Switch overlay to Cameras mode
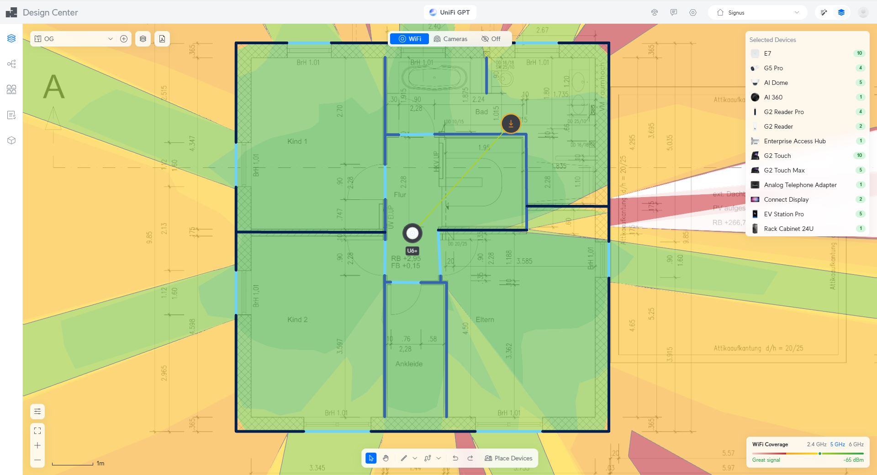The width and height of the screenshot is (877, 475). [x=450, y=39]
